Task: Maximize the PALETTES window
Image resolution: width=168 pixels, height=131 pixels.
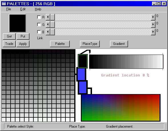Action: pos(159,4)
